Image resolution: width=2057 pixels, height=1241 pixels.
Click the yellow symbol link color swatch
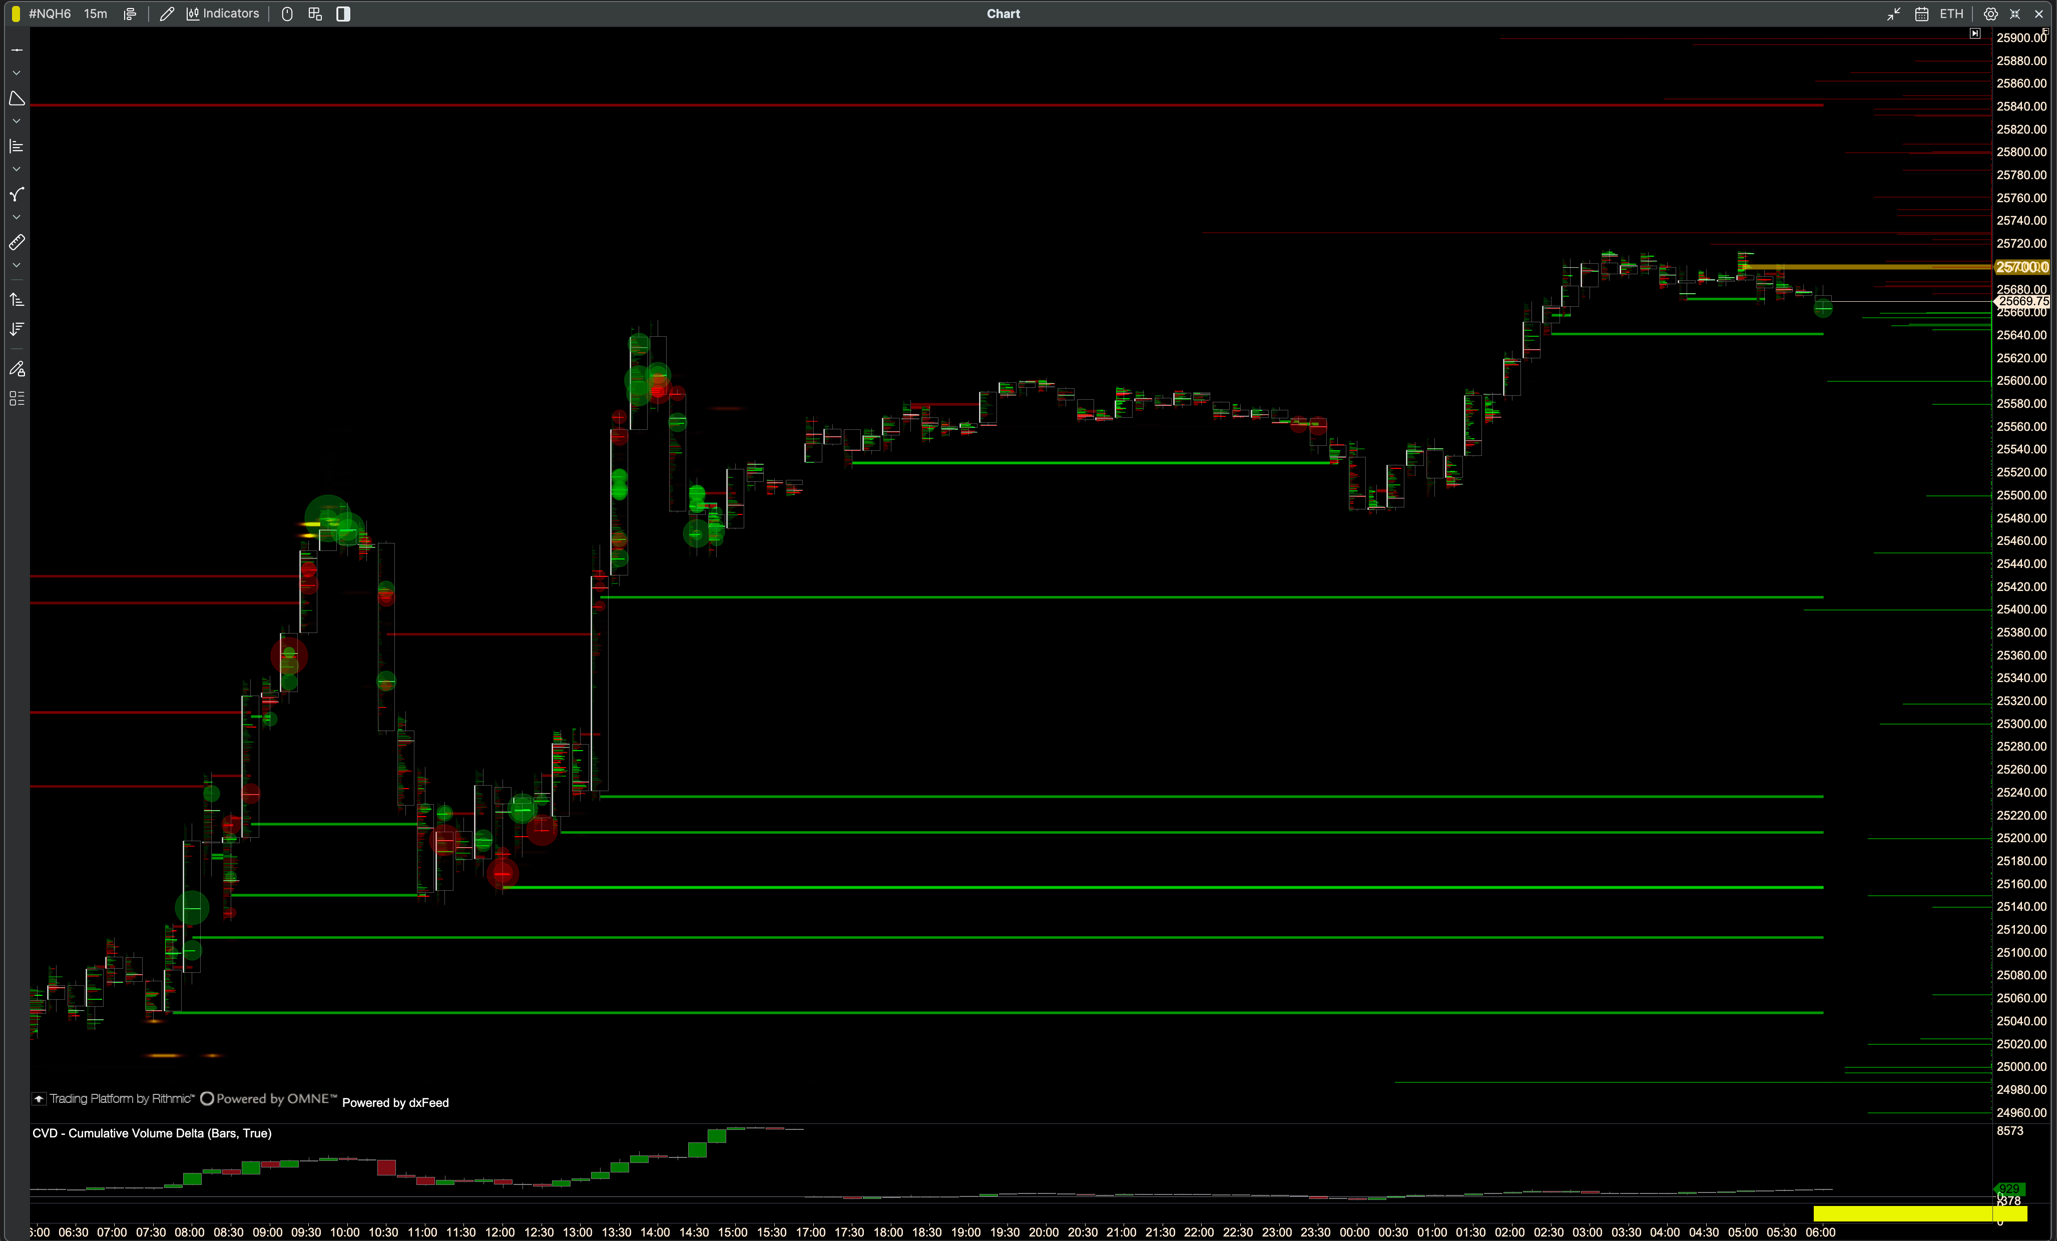16,14
